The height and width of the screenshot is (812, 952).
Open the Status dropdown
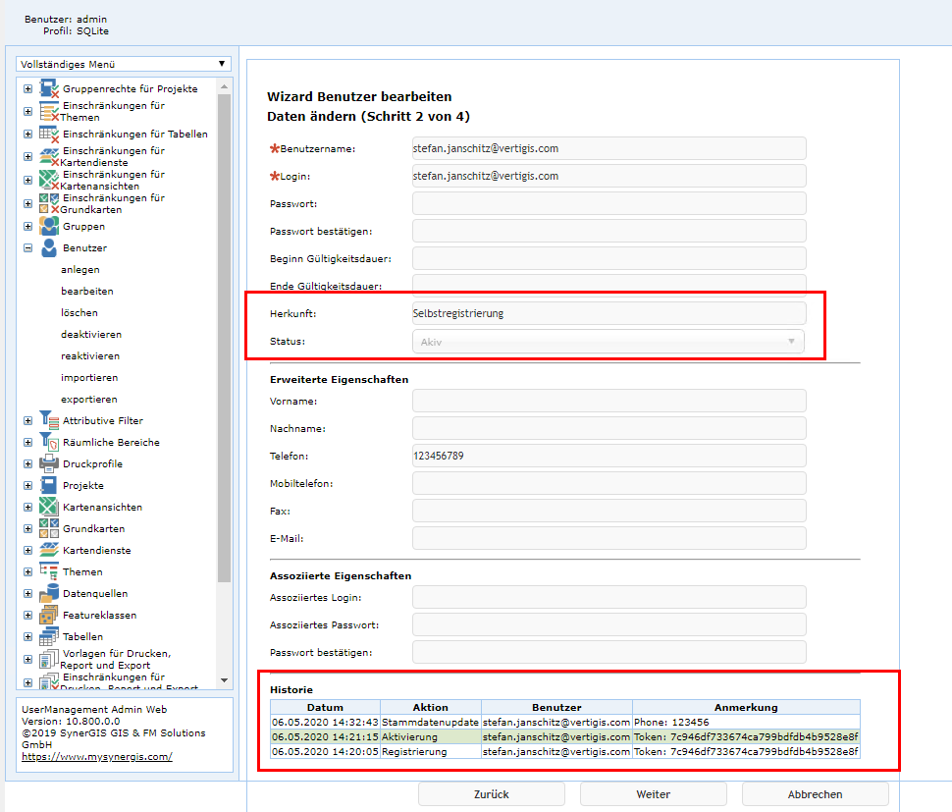point(608,342)
